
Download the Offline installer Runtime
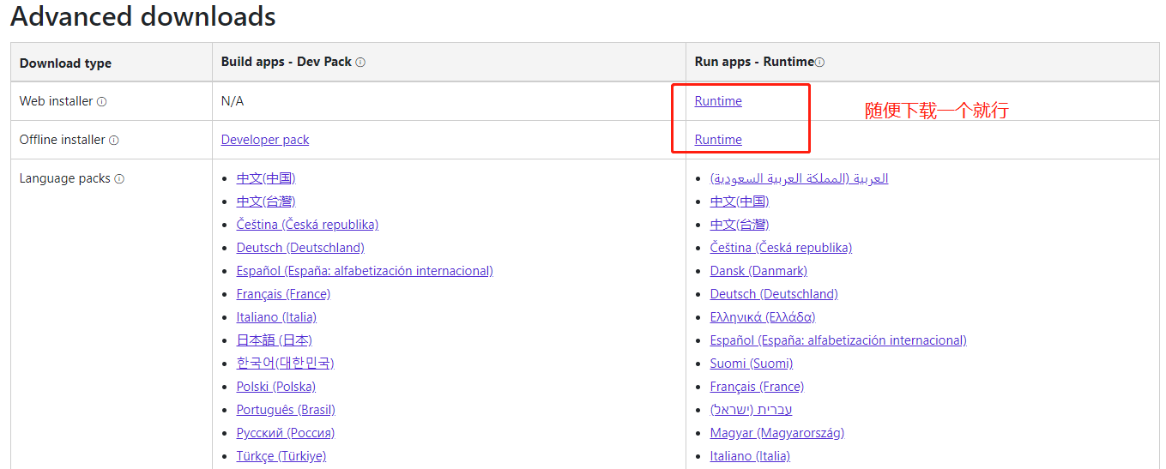click(718, 140)
